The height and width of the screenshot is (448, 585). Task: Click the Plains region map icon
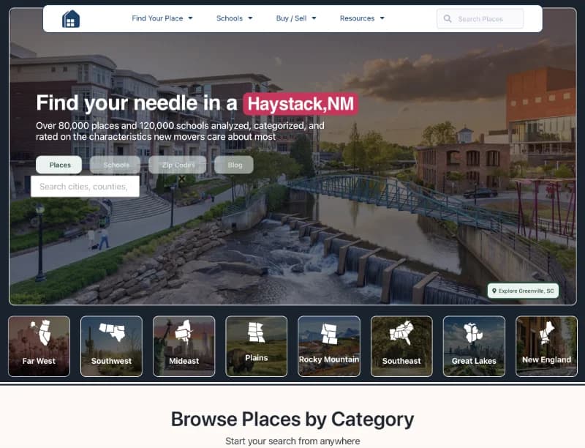(257, 332)
